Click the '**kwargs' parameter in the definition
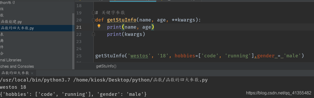314x98 pixels. click(x=183, y=20)
